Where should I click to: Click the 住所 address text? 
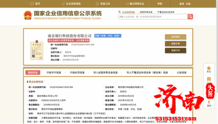(x=72, y=113)
